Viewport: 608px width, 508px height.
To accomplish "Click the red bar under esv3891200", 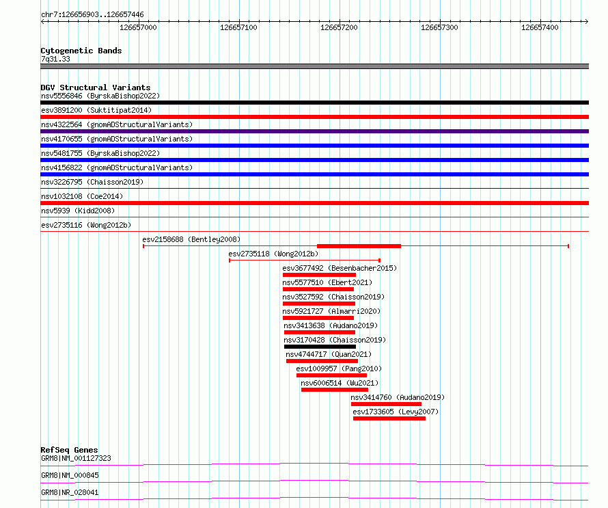I will coord(314,117).
